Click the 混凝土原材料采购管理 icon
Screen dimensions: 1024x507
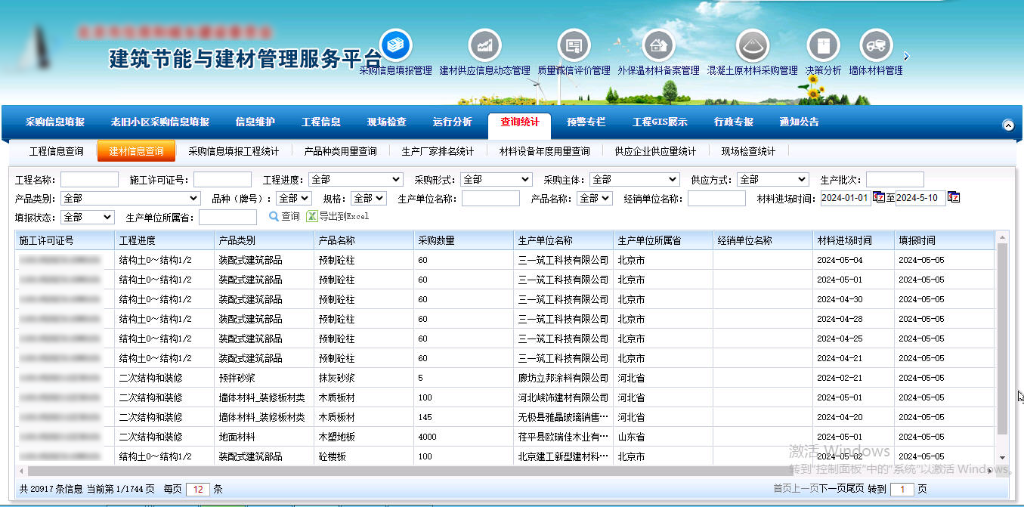click(752, 45)
